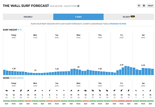Click the SUN 20 FEB - SUN 27 FEB date range
This screenshot has width=155, height=107.
tap(63, 6)
